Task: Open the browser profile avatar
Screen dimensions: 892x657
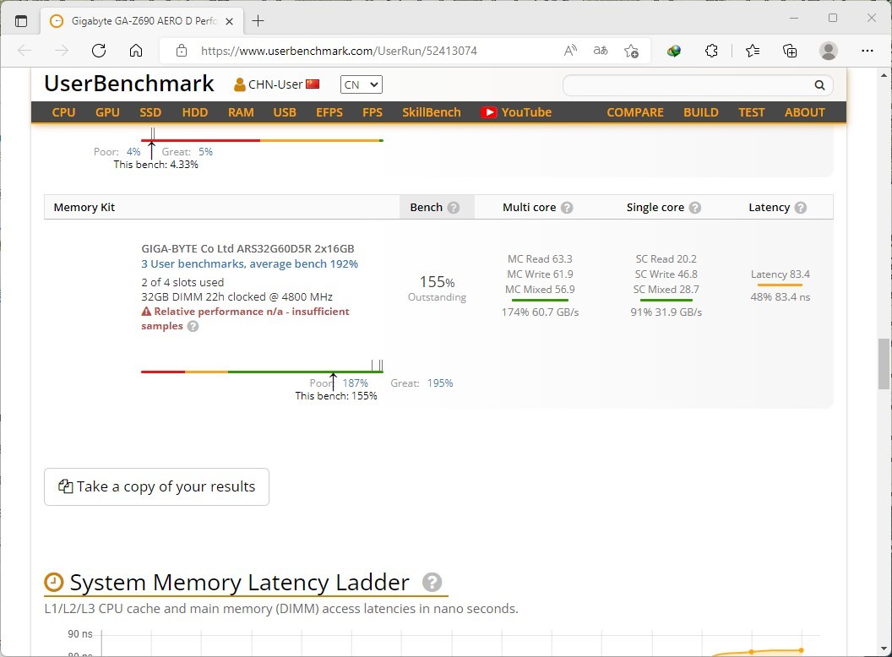Action: coord(829,51)
